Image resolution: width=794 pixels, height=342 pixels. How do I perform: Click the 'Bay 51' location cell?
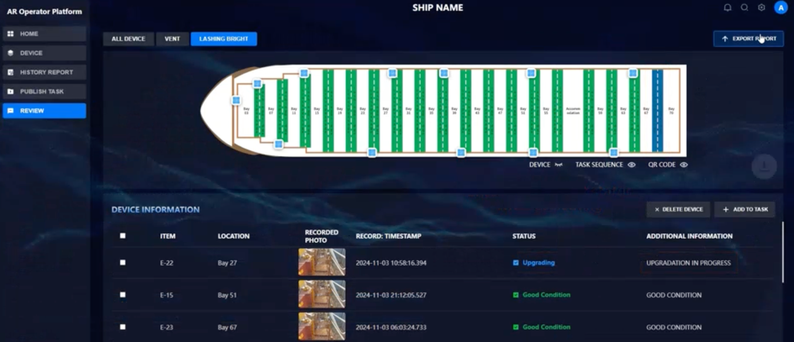pyautogui.click(x=227, y=295)
